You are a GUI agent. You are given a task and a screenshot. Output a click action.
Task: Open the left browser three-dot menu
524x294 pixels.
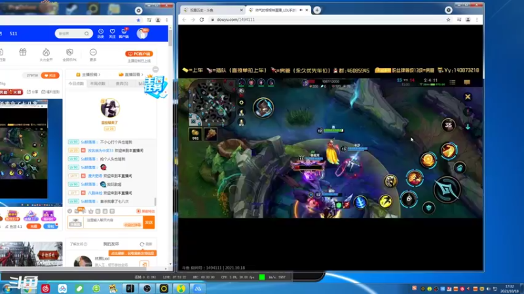(167, 20)
